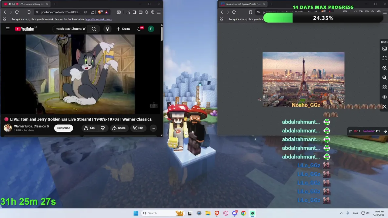Bookmark the puzzle page
The image size is (388, 218).
click(x=250, y=12)
